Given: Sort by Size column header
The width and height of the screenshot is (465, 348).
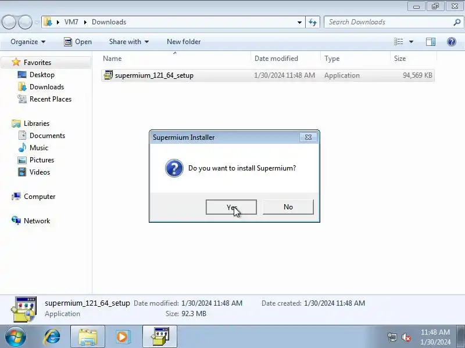Looking at the screenshot, I should (413, 59).
